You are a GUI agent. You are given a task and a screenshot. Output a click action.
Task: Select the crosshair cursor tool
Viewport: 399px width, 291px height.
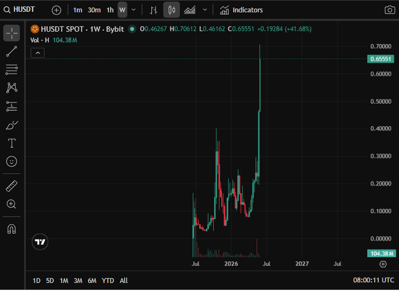coord(12,33)
